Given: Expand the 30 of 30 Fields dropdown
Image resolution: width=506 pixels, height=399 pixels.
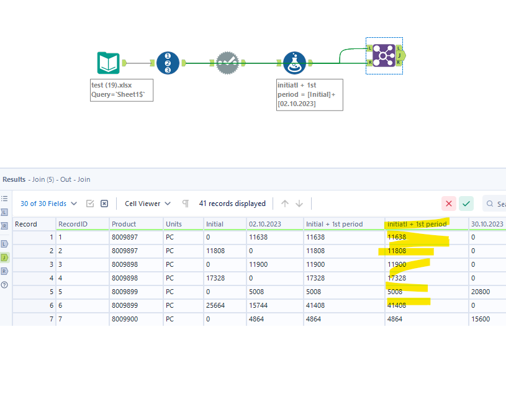Looking at the screenshot, I should tap(47, 204).
